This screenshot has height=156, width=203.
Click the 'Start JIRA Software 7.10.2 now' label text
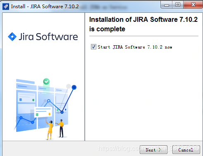[135, 47]
